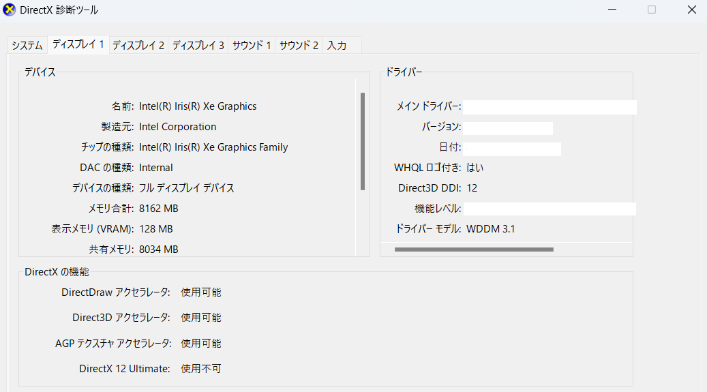This screenshot has height=392, width=707.
Task: Close the DirectX 診断ツール window
Action: coord(692,10)
